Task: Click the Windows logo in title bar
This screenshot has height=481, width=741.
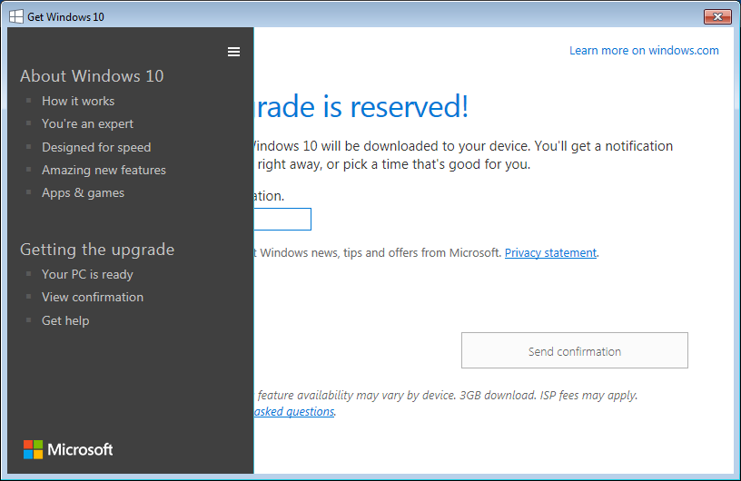Action: pyautogui.click(x=16, y=16)
